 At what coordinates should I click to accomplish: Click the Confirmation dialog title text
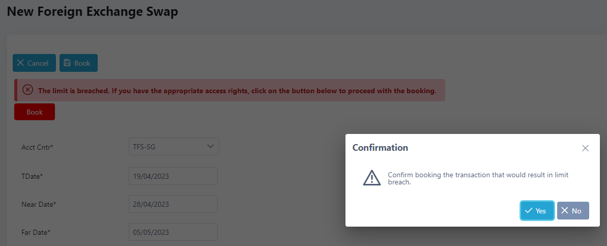(380, 148)
